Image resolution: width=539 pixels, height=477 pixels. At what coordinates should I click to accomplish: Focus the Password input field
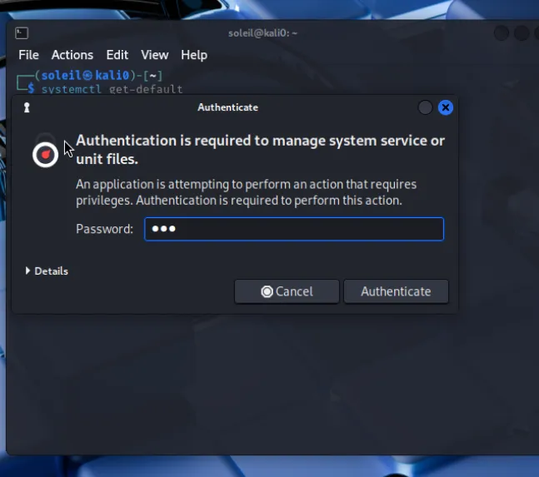point(293,229)
